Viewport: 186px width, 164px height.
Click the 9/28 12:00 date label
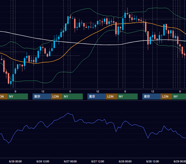pyautogui.click(x=153, y=161)
